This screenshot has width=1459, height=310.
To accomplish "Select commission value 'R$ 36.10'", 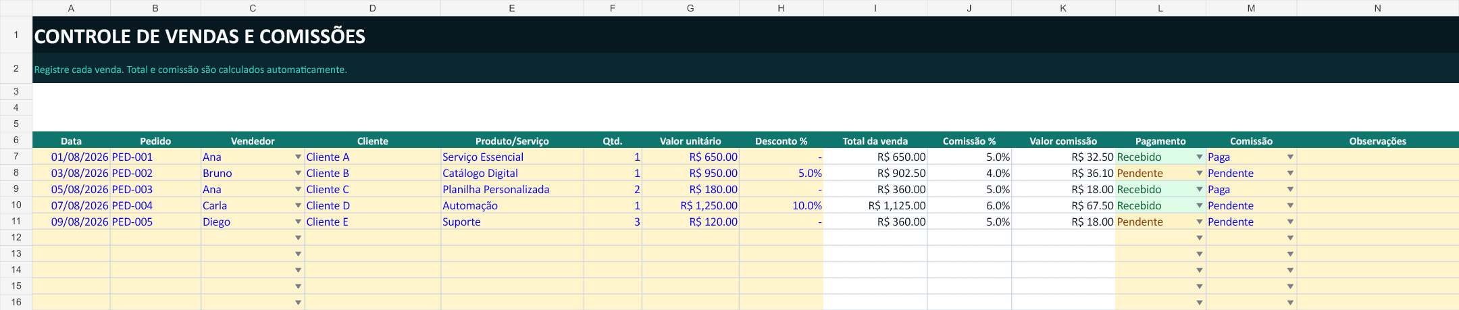I will pyautogui.click(x=1063, y=173).
